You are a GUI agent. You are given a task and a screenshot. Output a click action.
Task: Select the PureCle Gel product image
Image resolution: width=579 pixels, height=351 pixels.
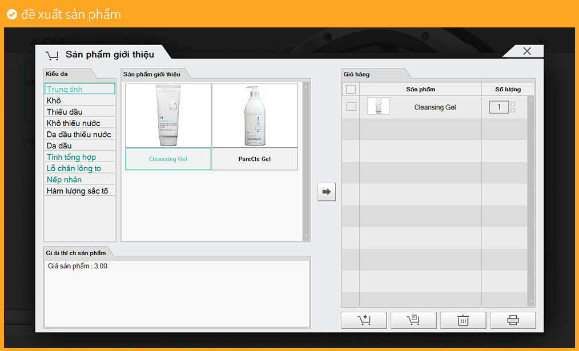255,115
